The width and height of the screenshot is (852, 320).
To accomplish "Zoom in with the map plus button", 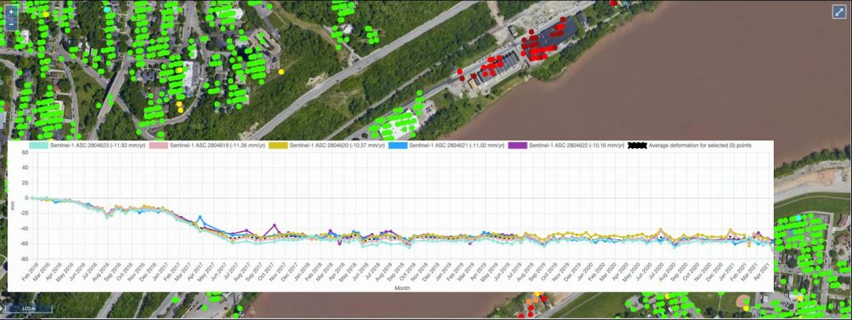I will [11, 12].
